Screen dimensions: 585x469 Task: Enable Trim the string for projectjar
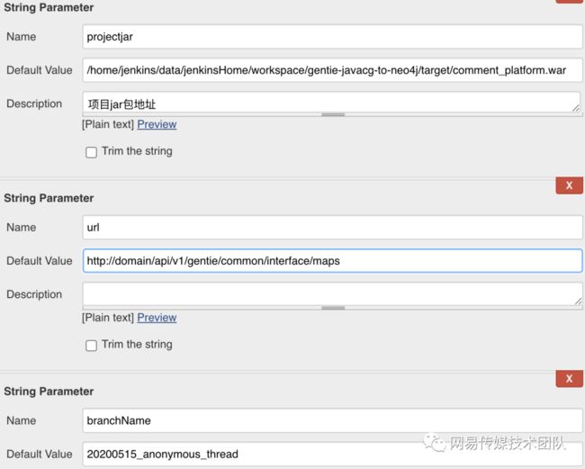(91, 152)
